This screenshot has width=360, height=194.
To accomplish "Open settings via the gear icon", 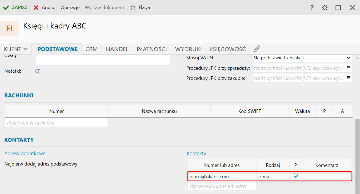I will 325,8.
